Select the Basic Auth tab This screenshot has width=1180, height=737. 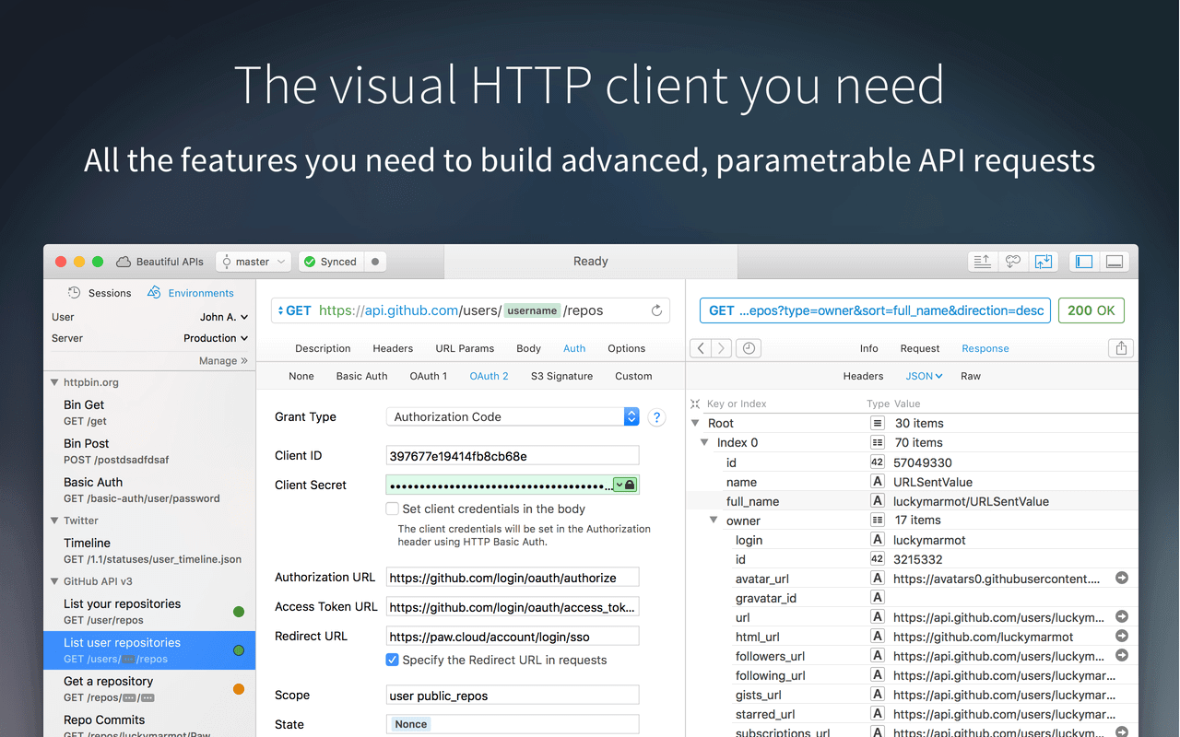click(x=361, y=376)
